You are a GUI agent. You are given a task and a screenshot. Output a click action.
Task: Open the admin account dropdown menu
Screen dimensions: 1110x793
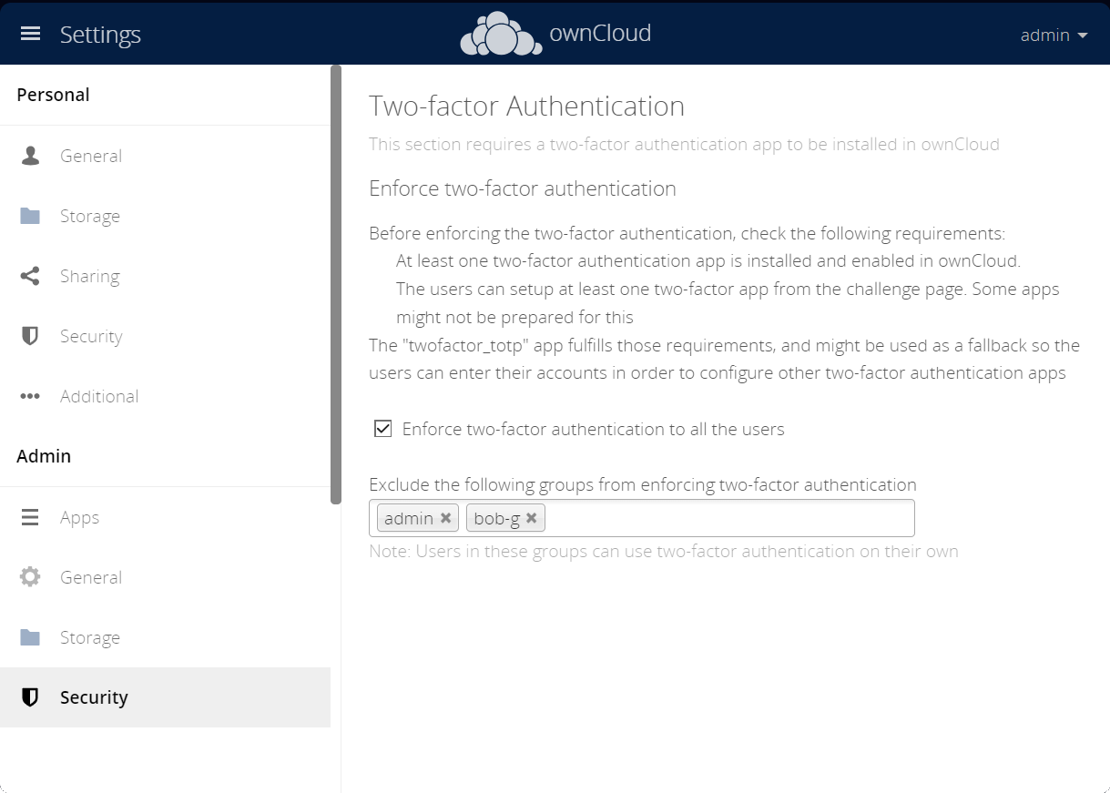pyautogui.click(x=1052, y=35)
